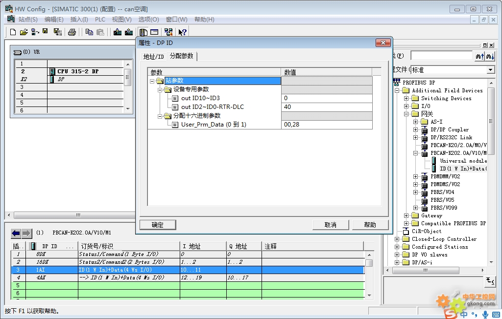The image size is (502, 319).
Task: Click catalog search up binoculars icon
Action: click(x=479, y=56)
